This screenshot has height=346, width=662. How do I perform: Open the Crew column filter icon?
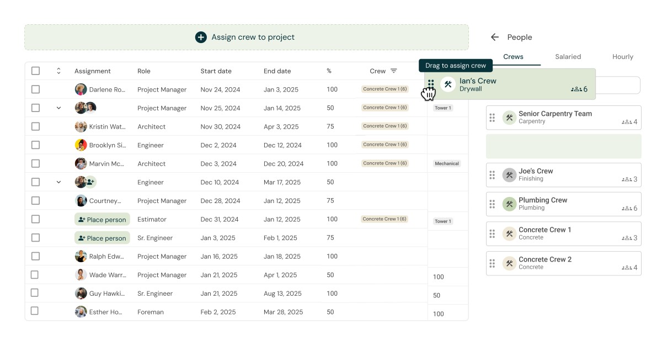(394, 71)
